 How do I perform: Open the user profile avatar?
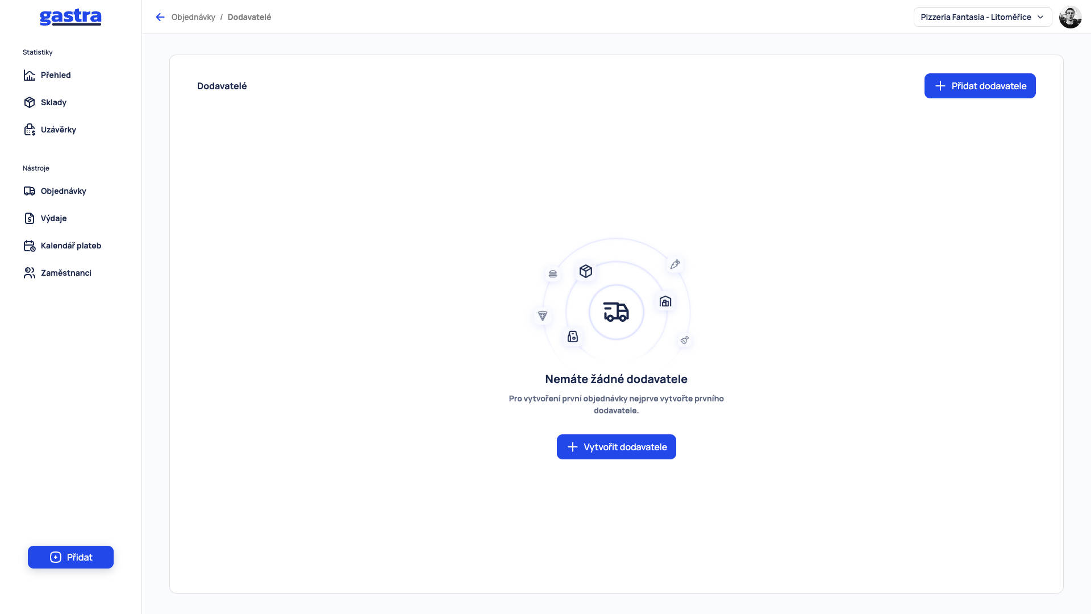click(1070, 17)
